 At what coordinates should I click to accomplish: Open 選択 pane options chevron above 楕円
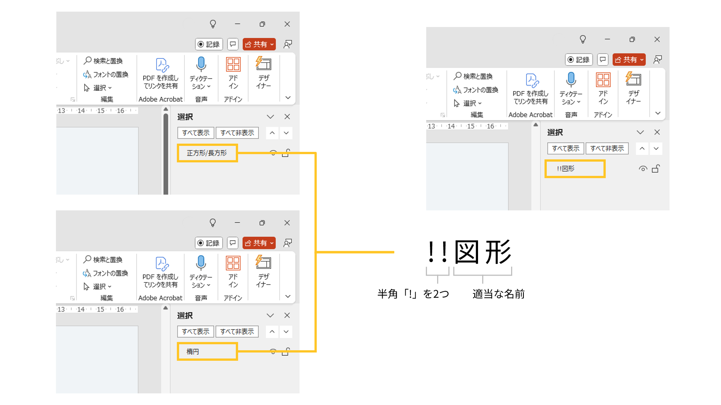[x=270, y=315]
